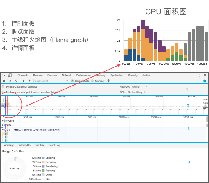
Task: Switch to the Bottom-Up tab
Action: [24, 145]
